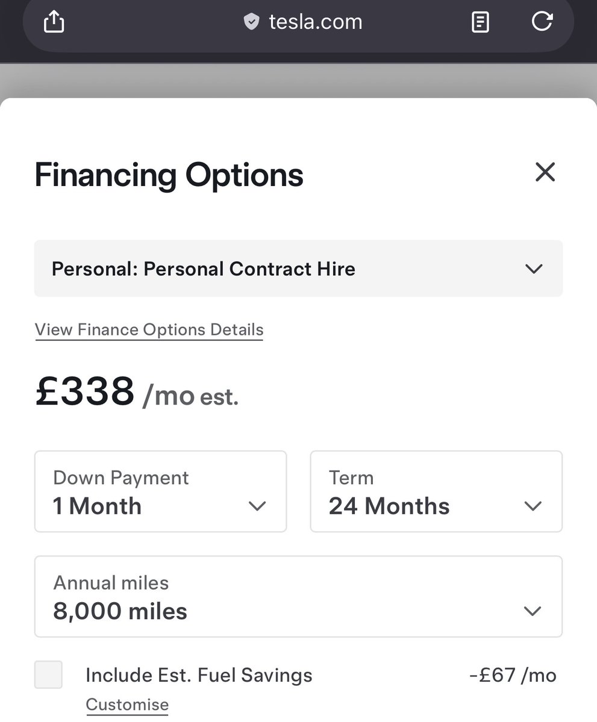This screenshot has width=597, height=722.
Task: Expand the Down Payment 1 Month dropdown
Action: [x=161, y=491]
